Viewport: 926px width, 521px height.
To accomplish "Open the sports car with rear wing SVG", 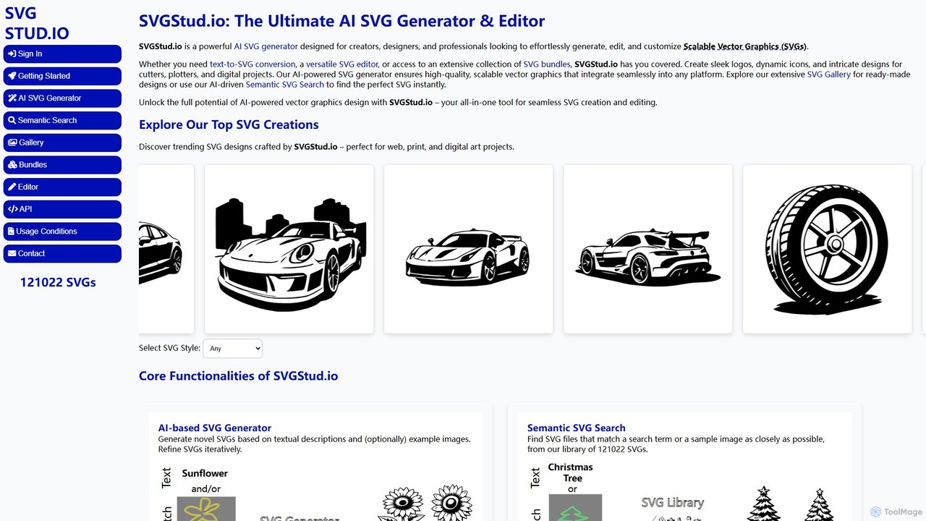I will pos(647,249).
